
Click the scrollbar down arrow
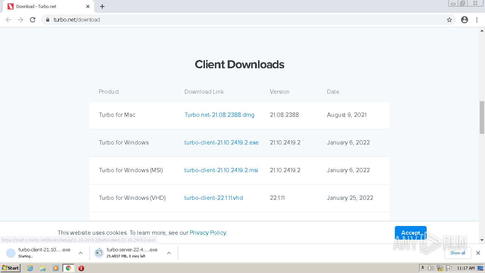[x=482, y=240]
